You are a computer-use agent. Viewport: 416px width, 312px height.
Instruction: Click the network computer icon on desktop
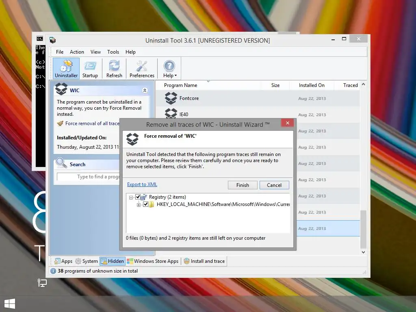(42, 283)
